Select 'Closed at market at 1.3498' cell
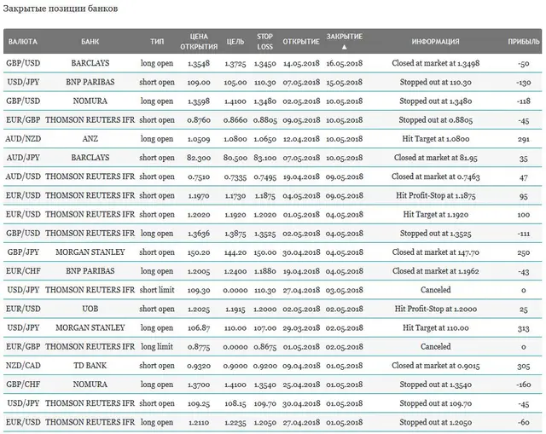546x434 pixels. (x=436, y=63)
